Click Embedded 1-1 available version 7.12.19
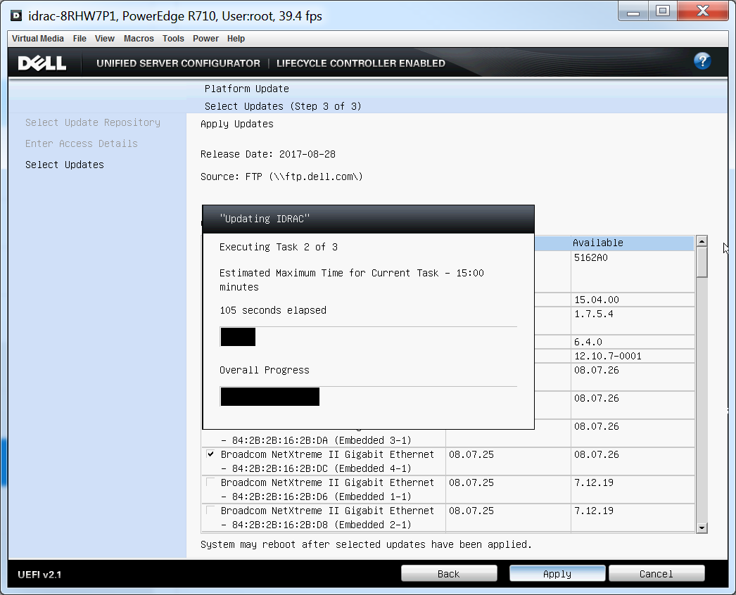The image size is (736, 595). pyautogui.click(x=594, y=483)
